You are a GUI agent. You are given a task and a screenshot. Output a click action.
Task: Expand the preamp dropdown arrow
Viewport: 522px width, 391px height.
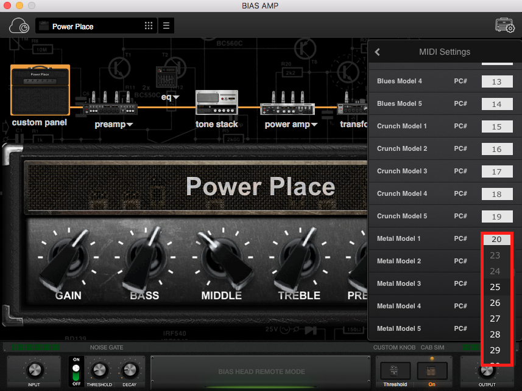[x=130, y=125]
